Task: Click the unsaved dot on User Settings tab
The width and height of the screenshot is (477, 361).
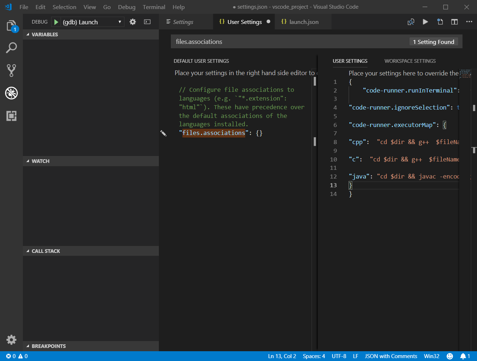Action: point(268,21)
